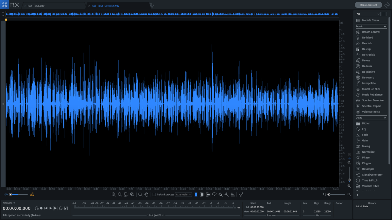Close the RX7_TEST_DeNoise.wav tab
This screenshot has height=220, width=392.
click(89, 6)
